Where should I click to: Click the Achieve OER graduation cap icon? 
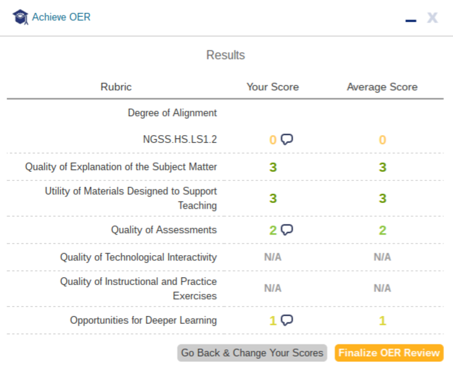coord(21,17)
